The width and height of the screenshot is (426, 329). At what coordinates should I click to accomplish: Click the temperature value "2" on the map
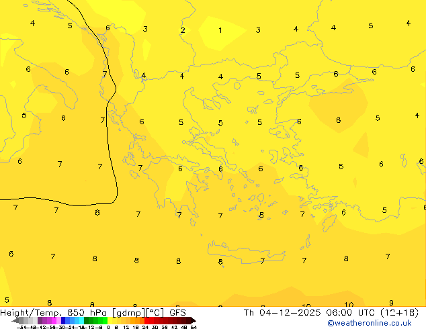[183, 30]
